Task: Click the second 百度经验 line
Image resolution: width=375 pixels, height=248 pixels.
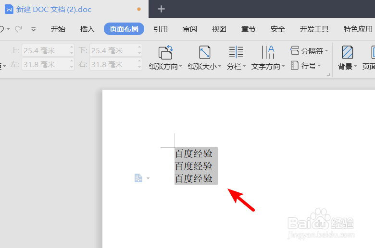Action: pos(193,166)
